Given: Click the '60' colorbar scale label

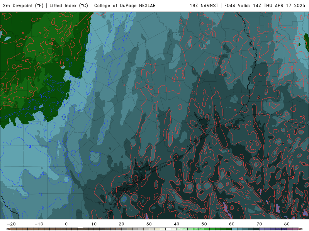Looking at the screenshot, I should (x=232, y=224).
